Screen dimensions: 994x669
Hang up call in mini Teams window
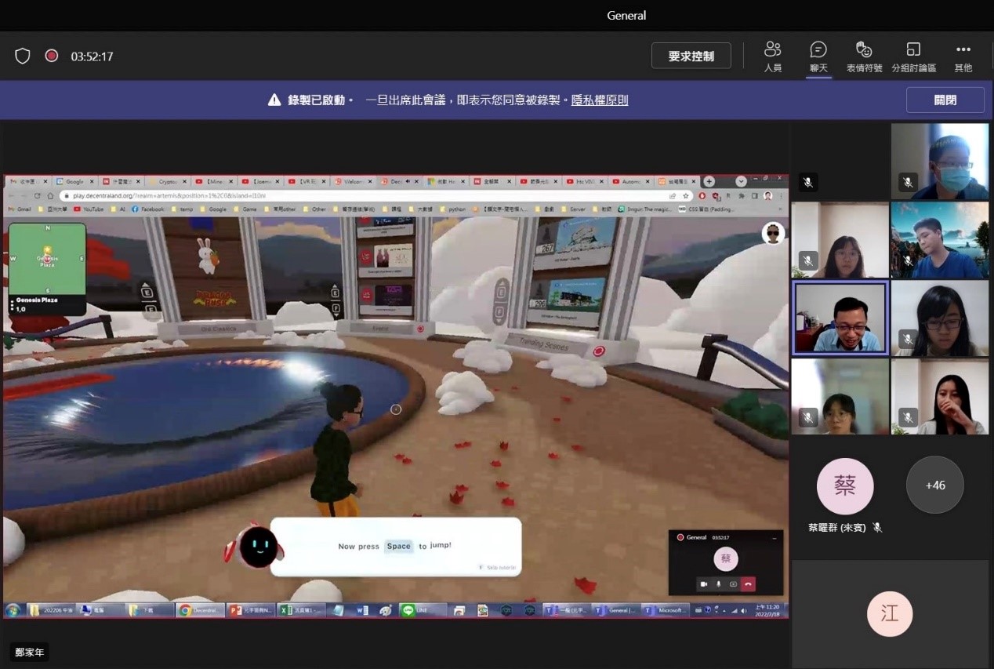[x=749, y=584]
